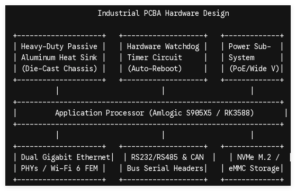Image resolution: width=296 pixels, height=191 pixels.
Task: Click the 'eMMC Storage' text
Action: 254,168
